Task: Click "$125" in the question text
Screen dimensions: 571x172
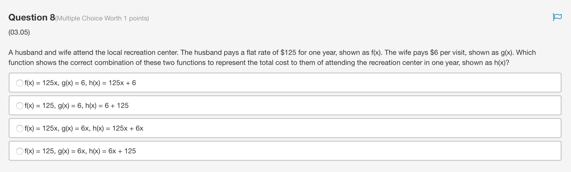Action: (288, 53)
